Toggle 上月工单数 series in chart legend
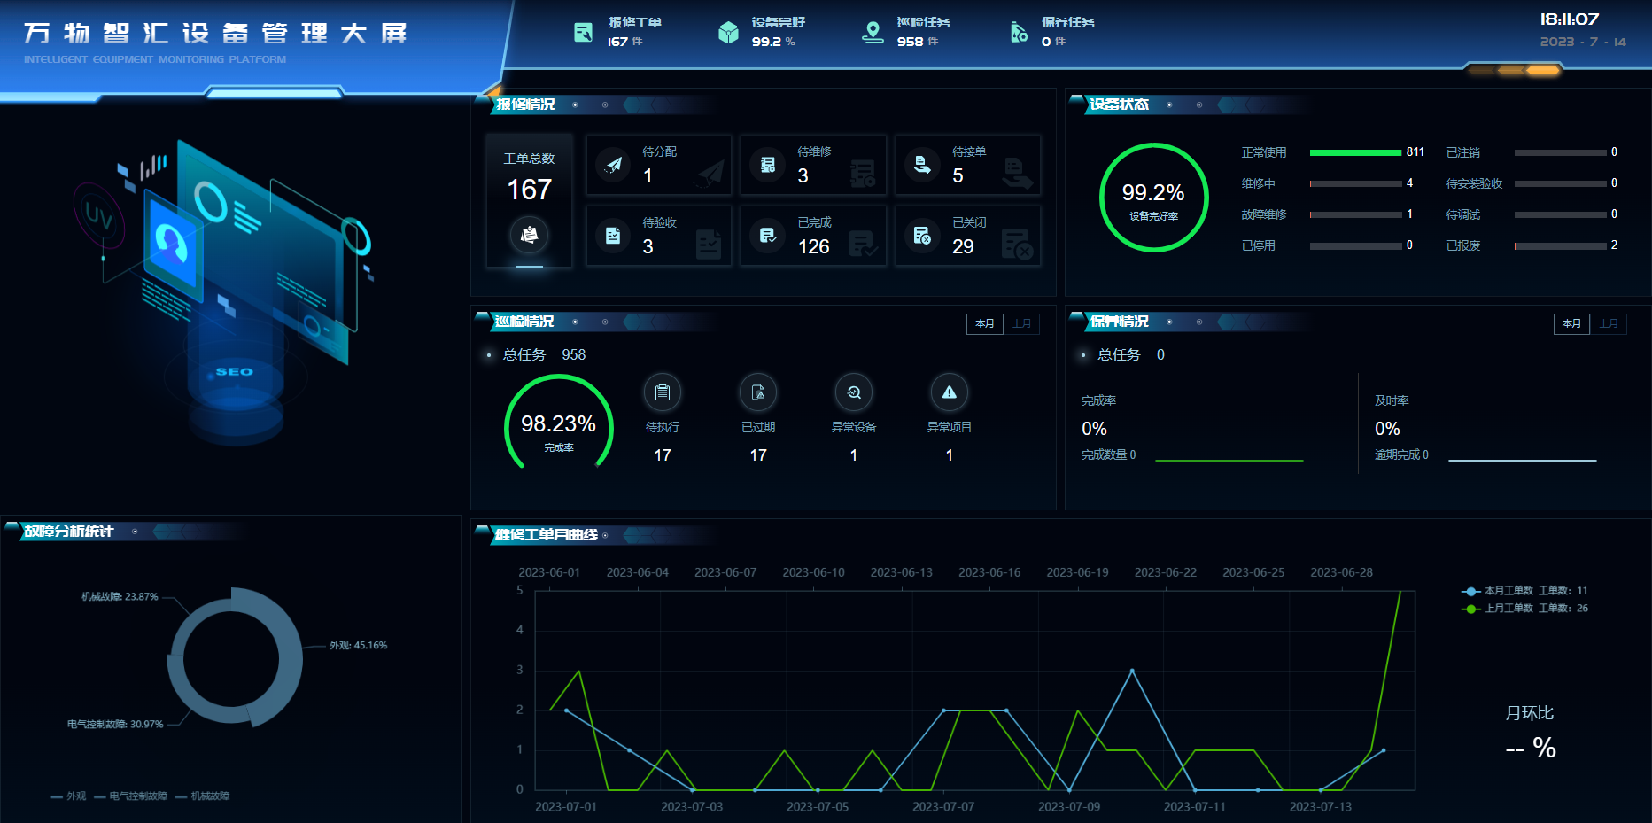 pyautogui.click(x=1523, y=609)
